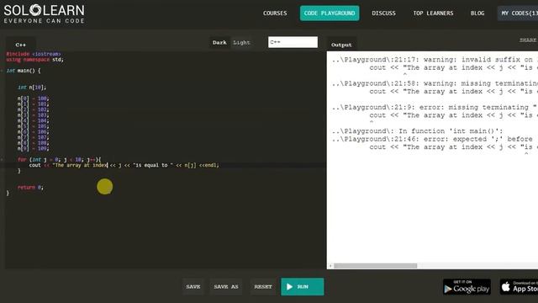This screenshot has width=538, height=303.
Task: Click the cout statement line in editor
Action: coord(124,165)
